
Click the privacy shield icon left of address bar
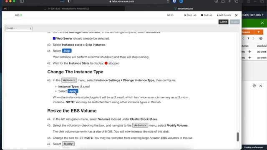(x=69, y=1)
